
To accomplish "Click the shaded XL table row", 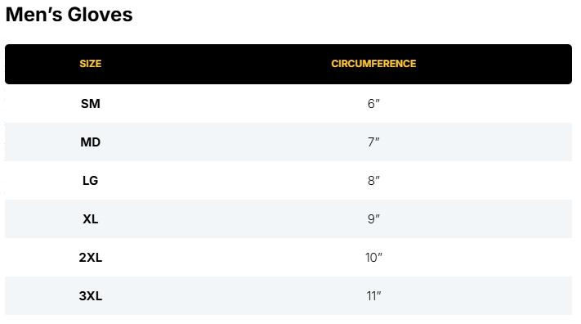I will click(288, 219).
